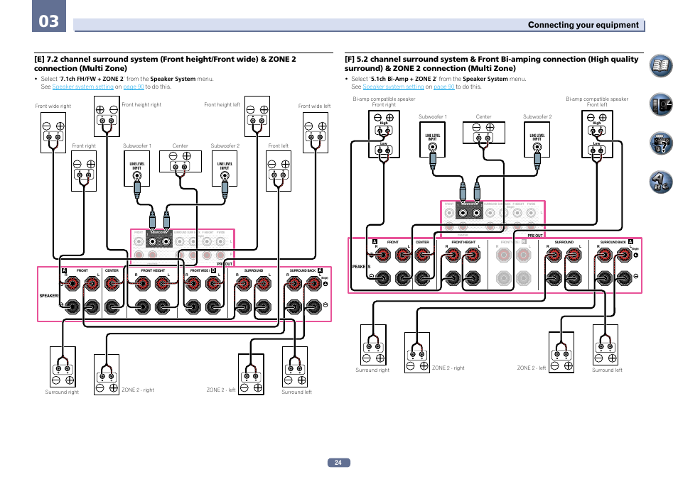The height and width of the screenshot is (479, 678).
Task: Click the 'Front left' label in diagram E
Action: click(278, 146)
